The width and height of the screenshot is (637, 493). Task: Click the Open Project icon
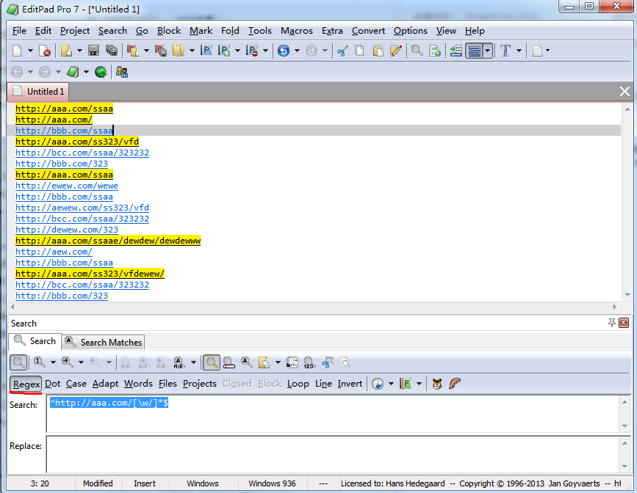pos(132,51)
